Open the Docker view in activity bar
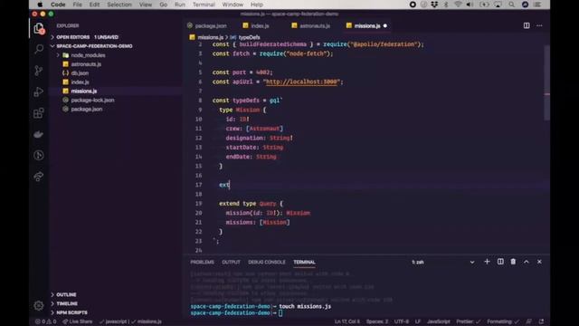579x326 pixels. 39,134
